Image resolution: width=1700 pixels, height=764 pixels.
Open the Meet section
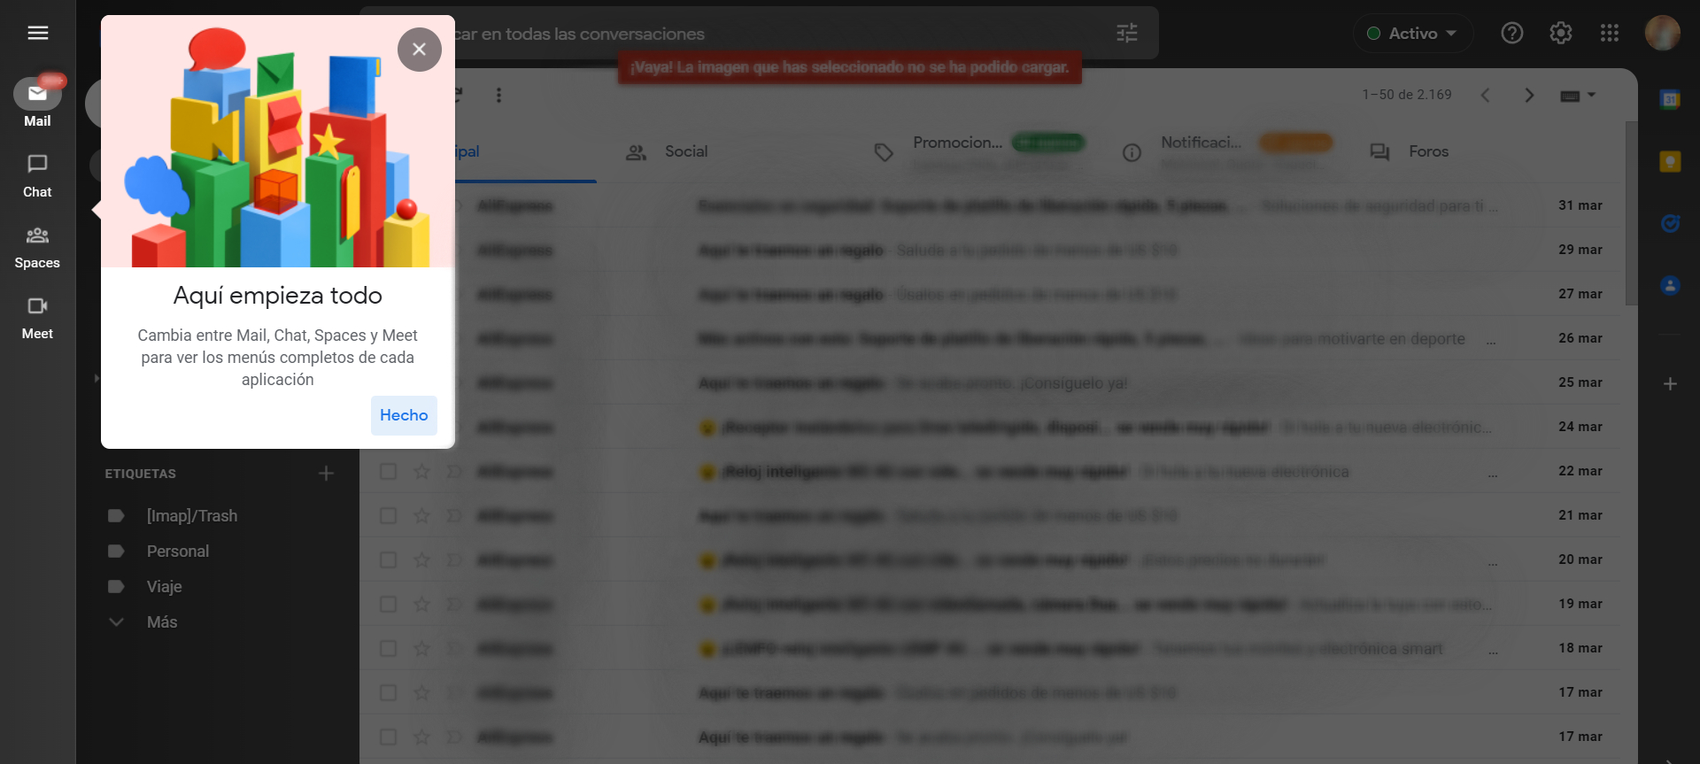(37, 318)
